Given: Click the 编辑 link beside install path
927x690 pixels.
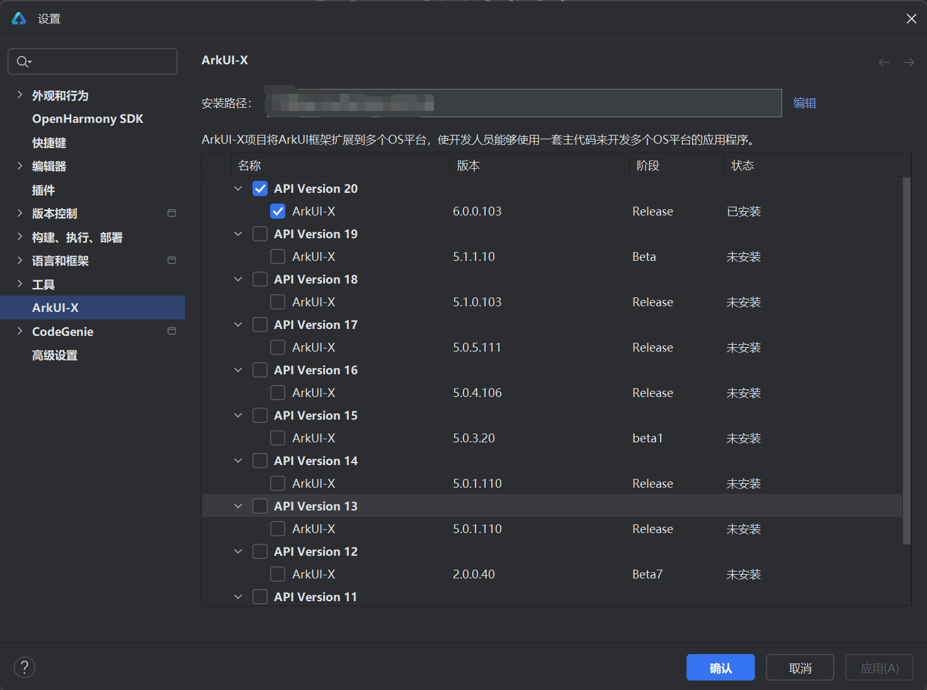Looking at the screenshot, I should tap(804, 103).
